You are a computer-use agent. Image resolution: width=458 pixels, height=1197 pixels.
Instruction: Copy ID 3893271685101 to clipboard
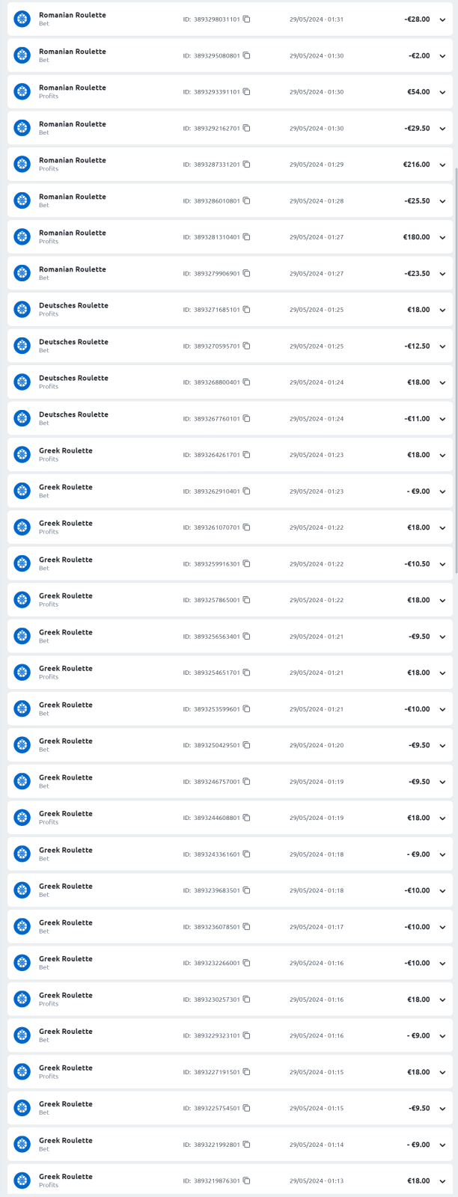(247, 310)
